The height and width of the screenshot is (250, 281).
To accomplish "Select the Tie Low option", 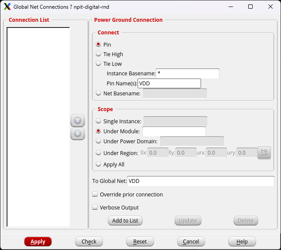I will pyautogui.click(x=98, y=64).
